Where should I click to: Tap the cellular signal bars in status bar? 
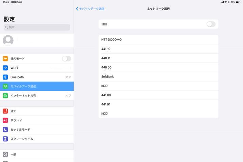point(222,2)
